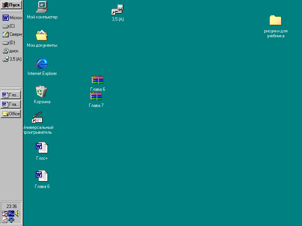The height and width of the screenshot is (226, 302).
Task: Open the Пуск start menu
Action: coord(11,5)
